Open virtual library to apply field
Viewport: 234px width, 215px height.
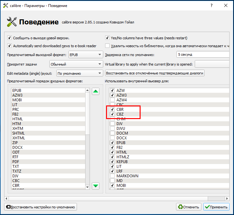click(212, 64)
